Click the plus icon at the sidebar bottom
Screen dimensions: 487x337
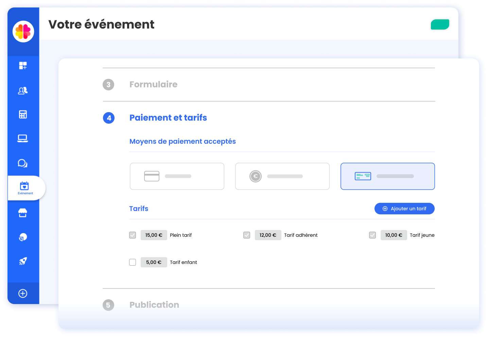(x=23, y=293)
